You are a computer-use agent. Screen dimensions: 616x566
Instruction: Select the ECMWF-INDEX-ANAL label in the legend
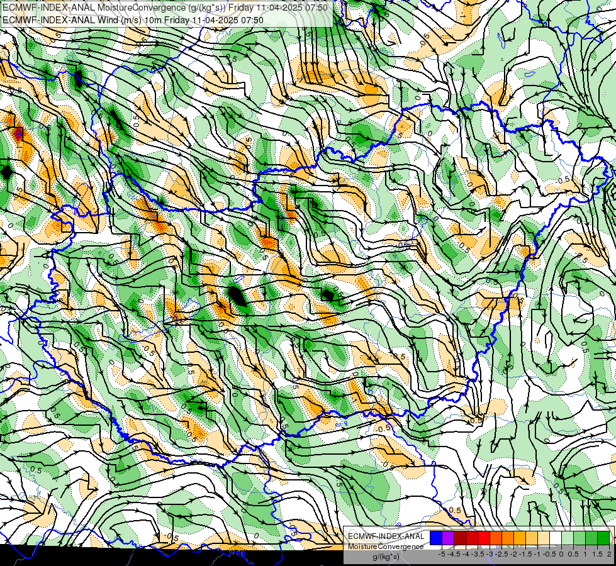click(x=386, y=536)
